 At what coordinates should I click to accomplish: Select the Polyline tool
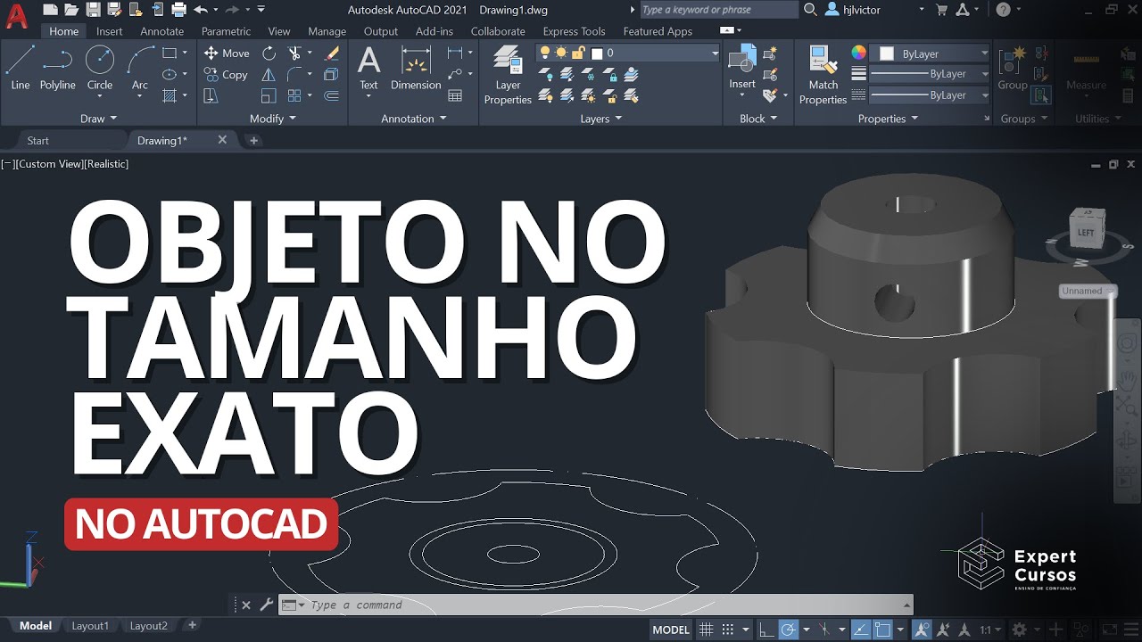(57, 68)
